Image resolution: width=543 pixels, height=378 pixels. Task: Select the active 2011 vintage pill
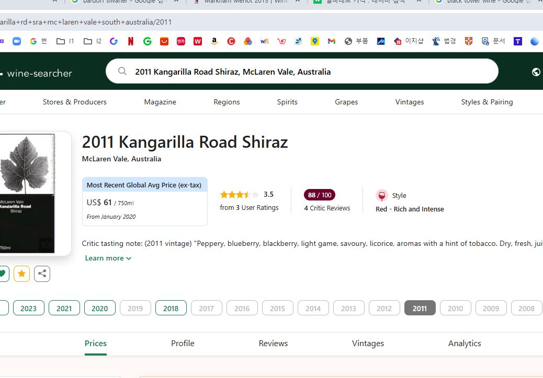click(420, 308)
